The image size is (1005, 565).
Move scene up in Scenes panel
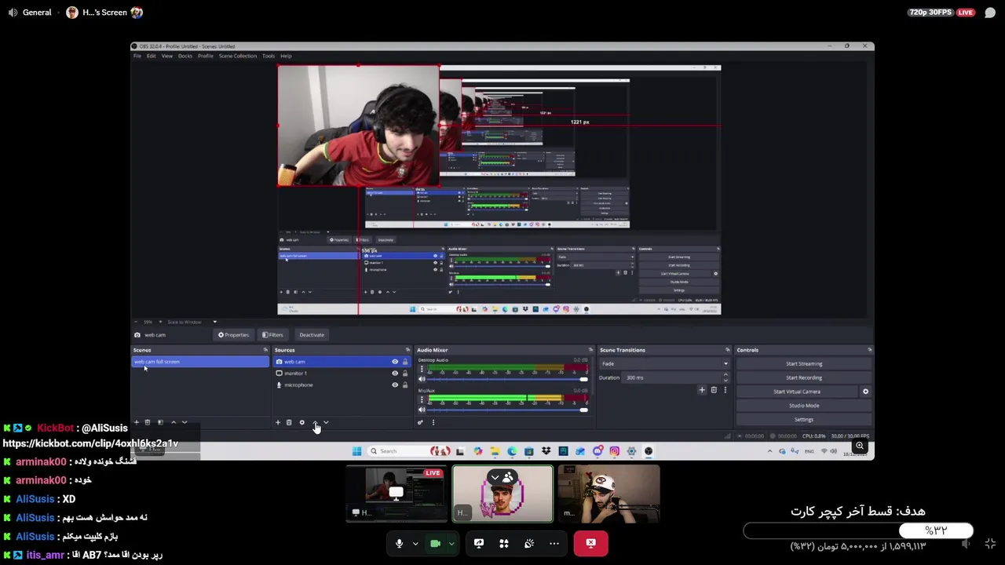coord(174,422)
